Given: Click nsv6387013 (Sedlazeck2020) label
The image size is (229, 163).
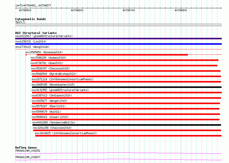Looking at the screenshot, I should click(x=52, y=95).
